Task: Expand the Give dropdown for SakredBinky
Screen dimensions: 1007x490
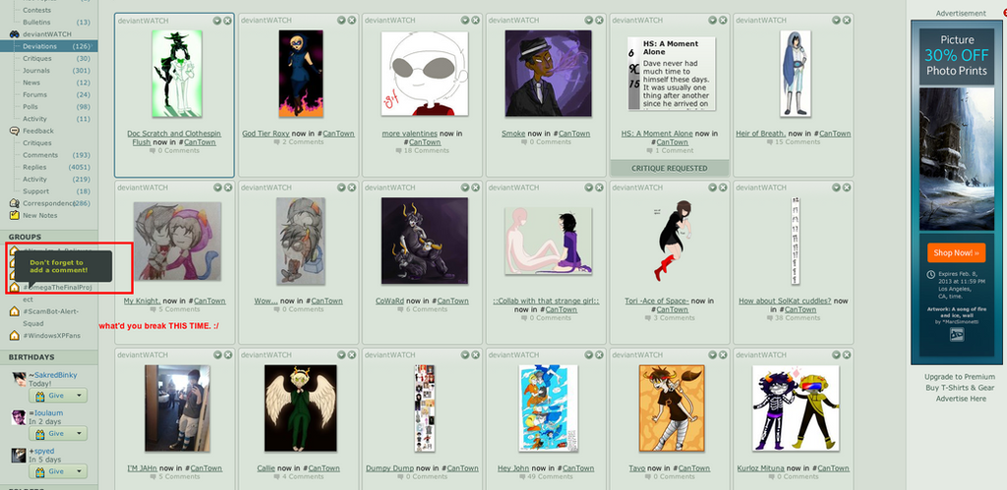Action: (x=80, y=397)
